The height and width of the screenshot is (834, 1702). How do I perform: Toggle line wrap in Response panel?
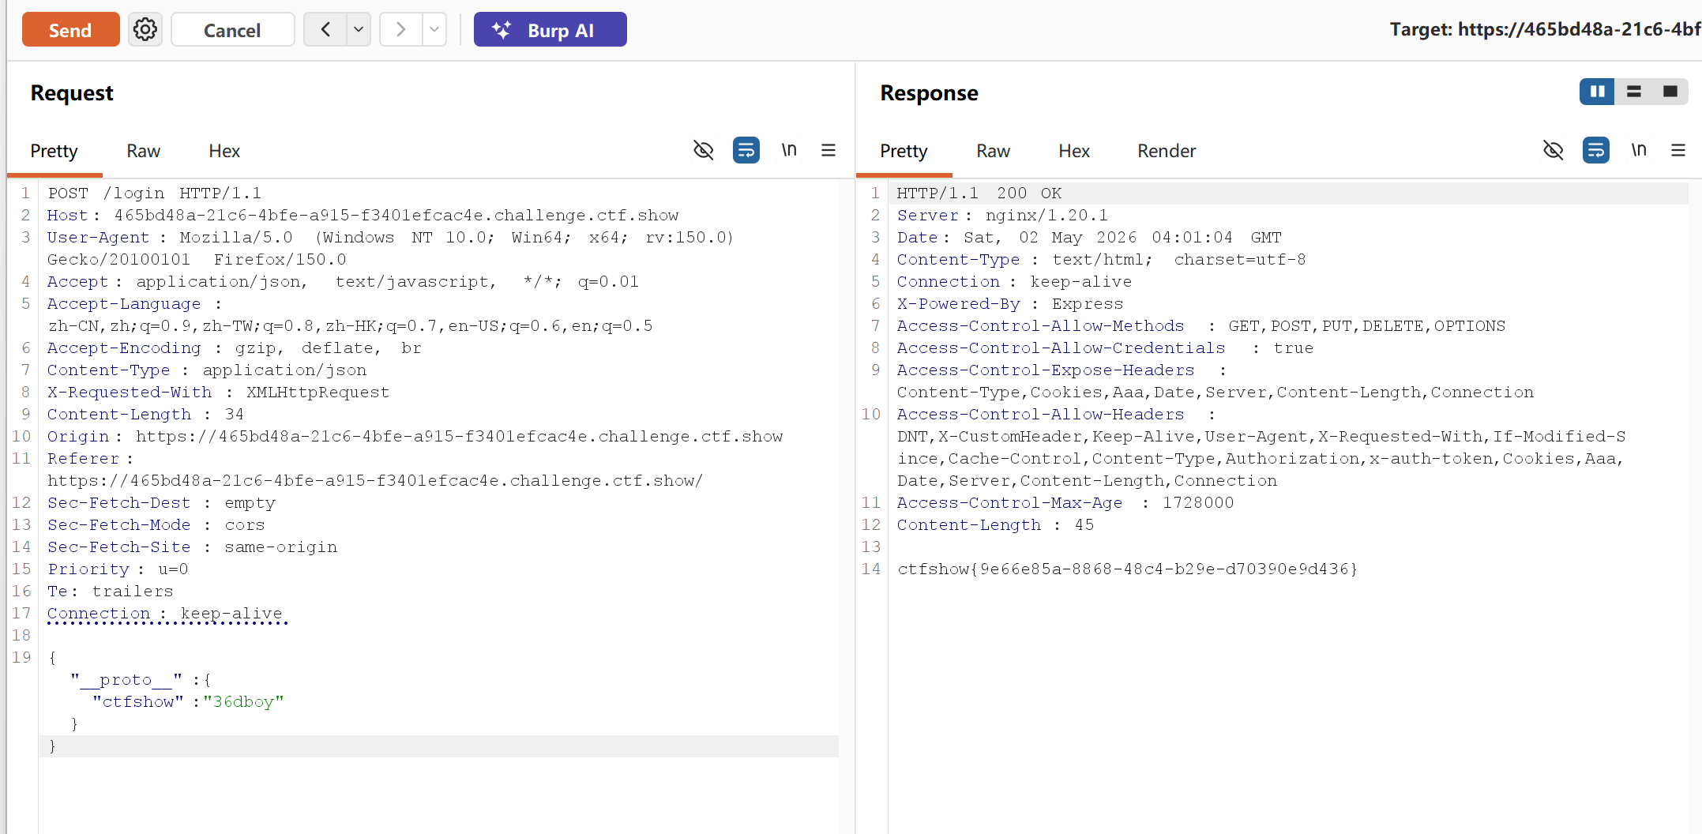[x=1596, y=150]
